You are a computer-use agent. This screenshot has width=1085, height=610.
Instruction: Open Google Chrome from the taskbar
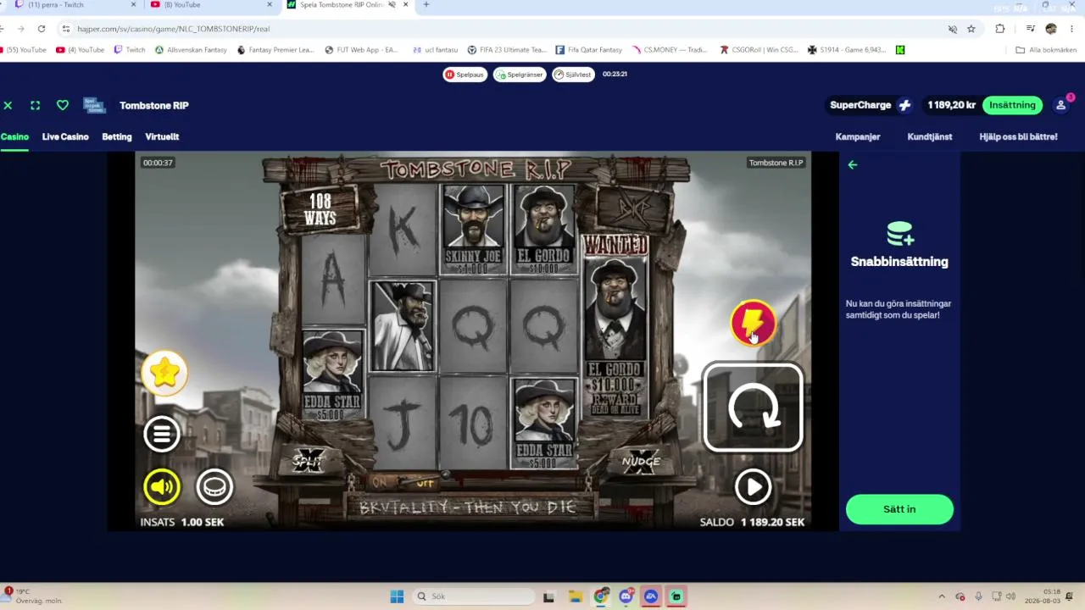(x=600, y=596)
